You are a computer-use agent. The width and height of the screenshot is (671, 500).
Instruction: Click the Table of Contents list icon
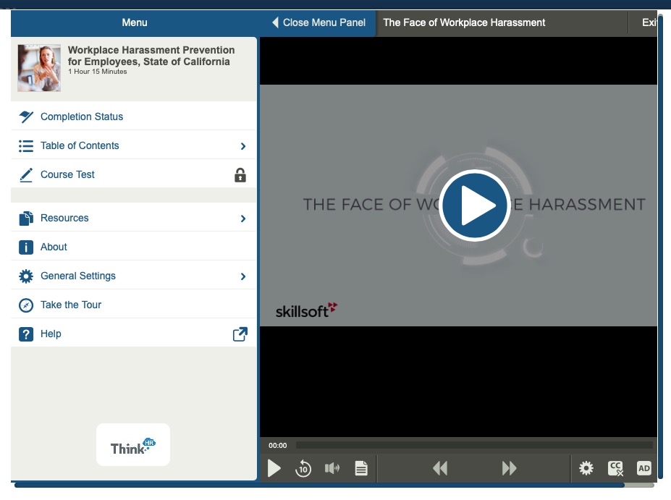pos(25,146)
